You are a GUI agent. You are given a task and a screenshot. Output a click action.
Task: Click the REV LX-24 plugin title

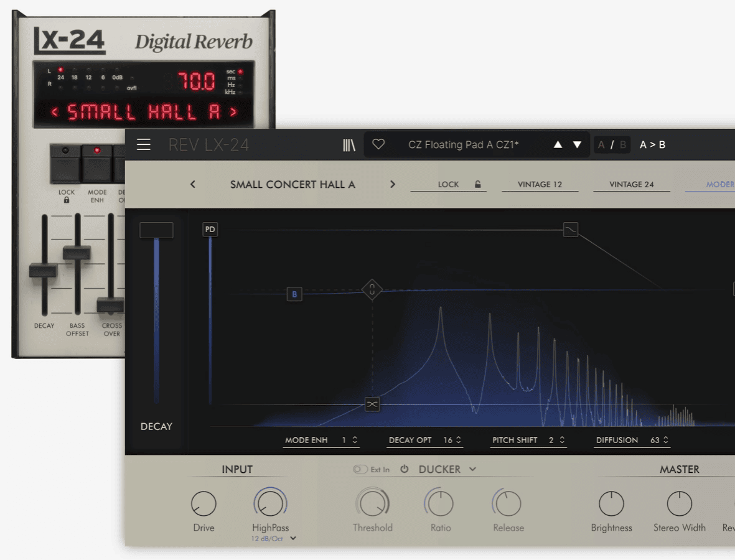pyautogui.click(x=208, y=145)
